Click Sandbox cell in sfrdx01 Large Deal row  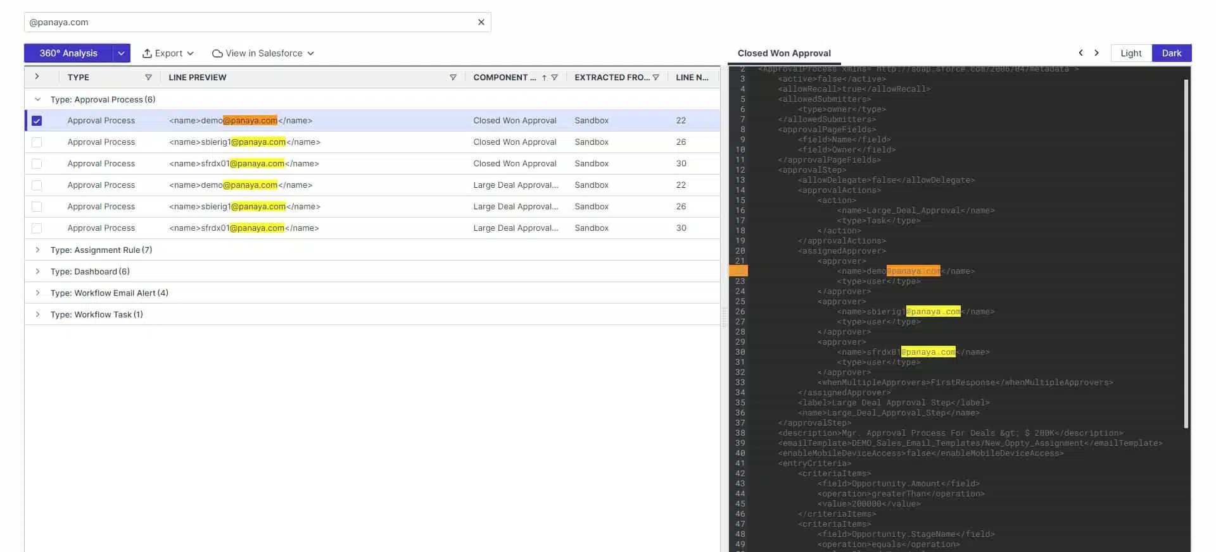pyautogui.click(x=592, y=228)
